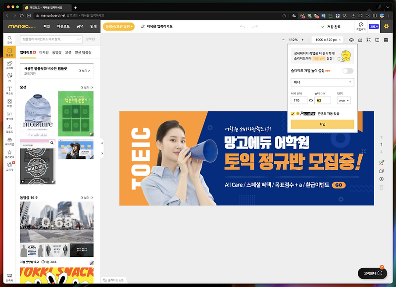Collapse the left panel with the arrow handle
This screenshot has height=287, width=396.
[x=102, y=143]
